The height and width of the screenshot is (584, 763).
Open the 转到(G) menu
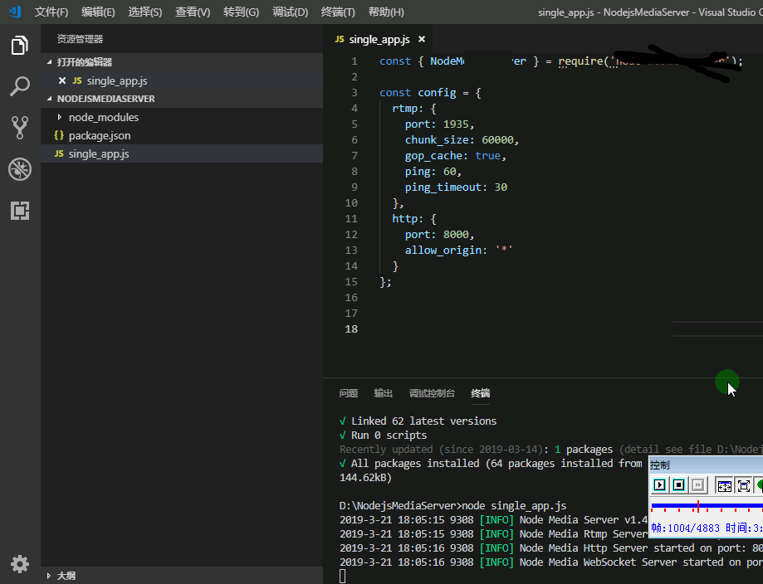click(241, 12)
